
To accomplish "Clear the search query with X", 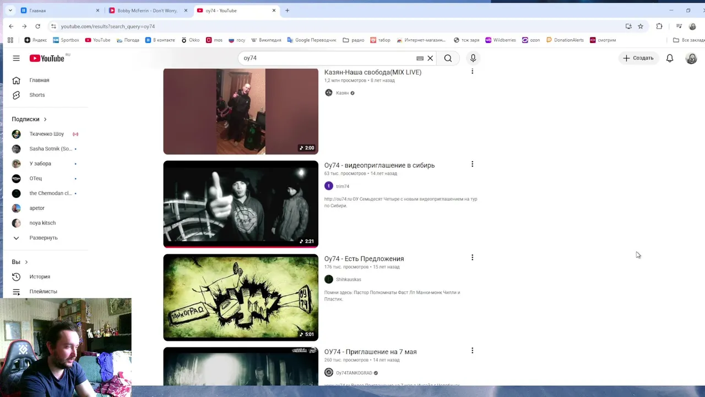I will 430,58.
